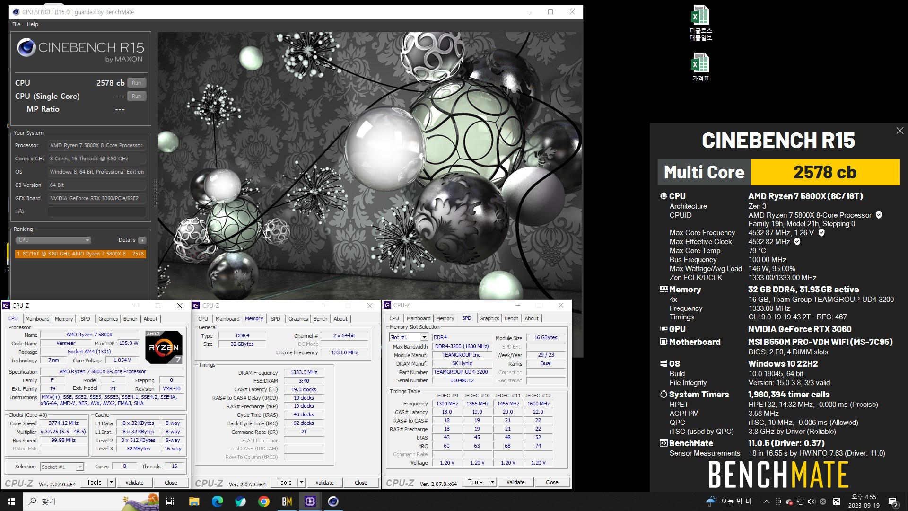Open notification center with 2 notifications

893,502
